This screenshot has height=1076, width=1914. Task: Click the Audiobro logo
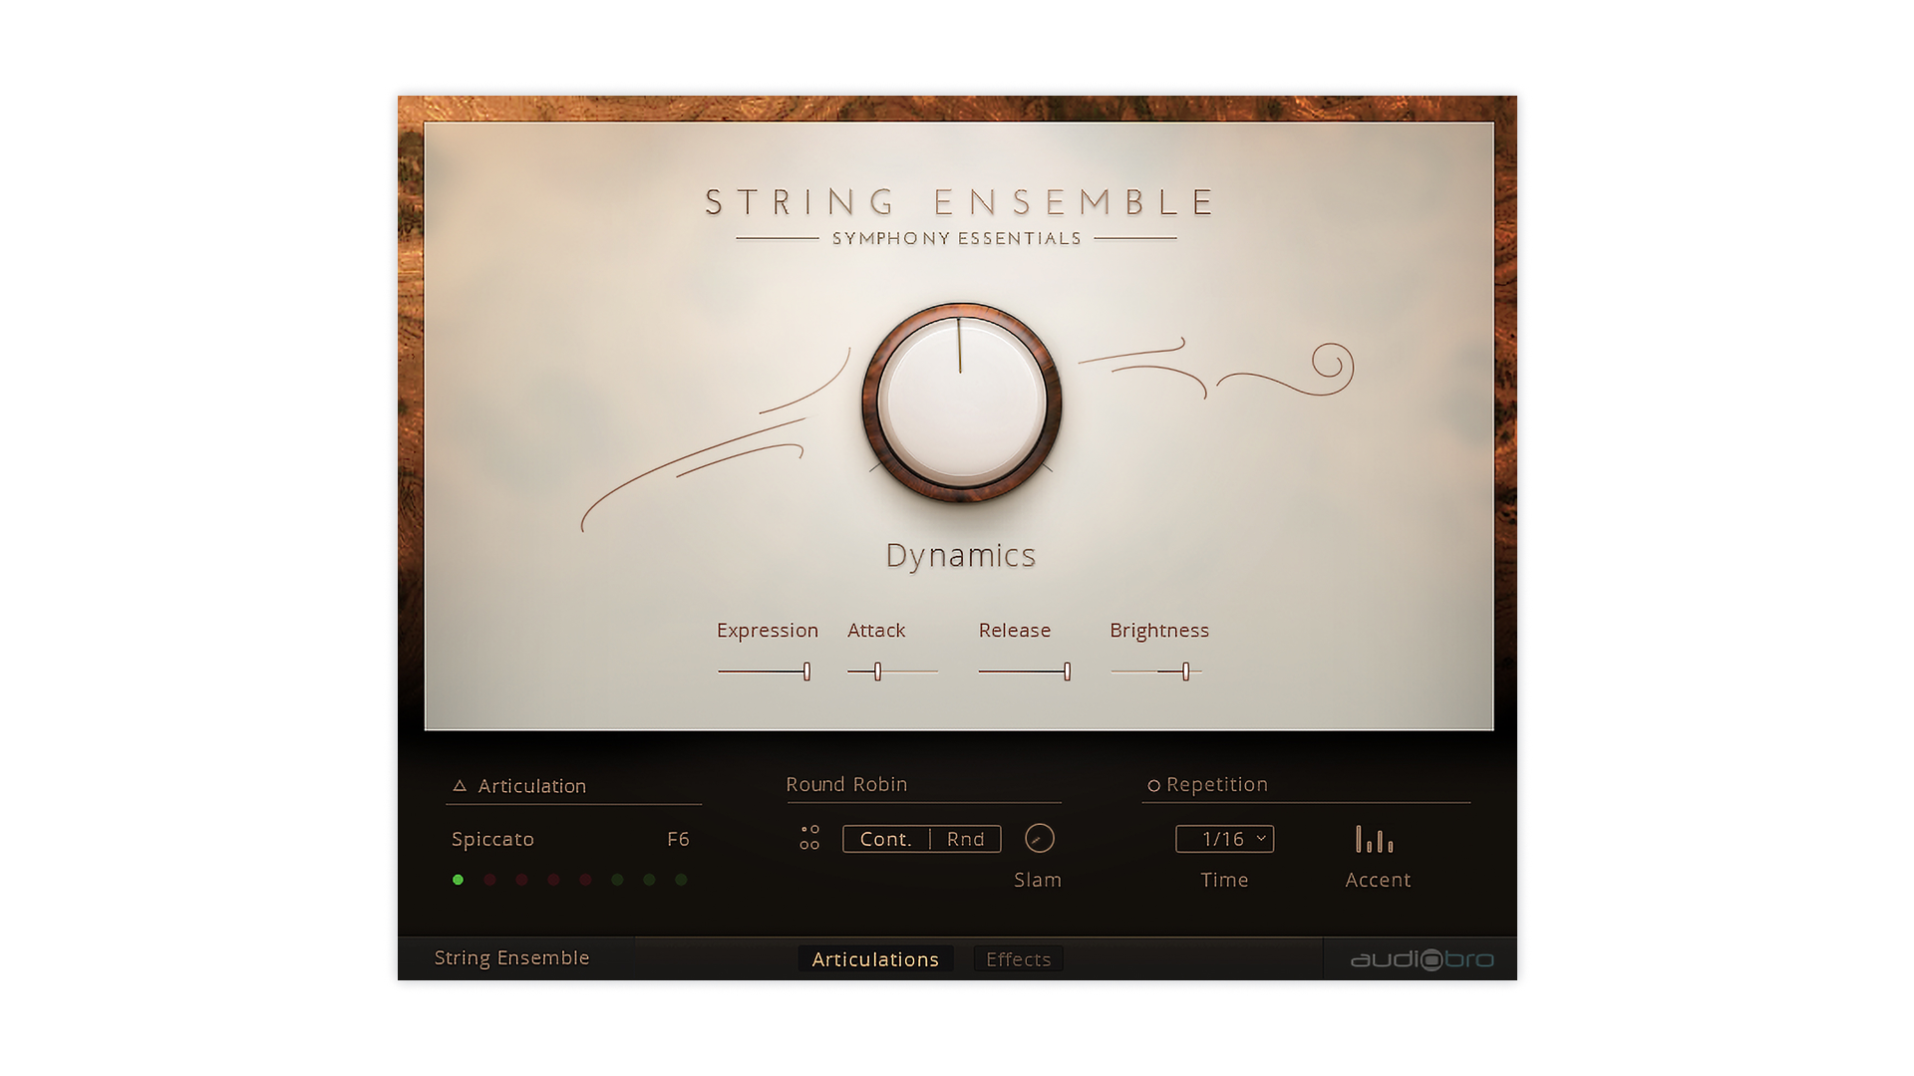(x=1422, y=959)
